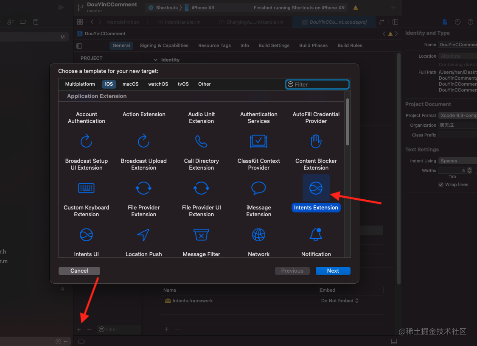
Task: Switch to the watchOS platform tab
Action: (158, 84)
